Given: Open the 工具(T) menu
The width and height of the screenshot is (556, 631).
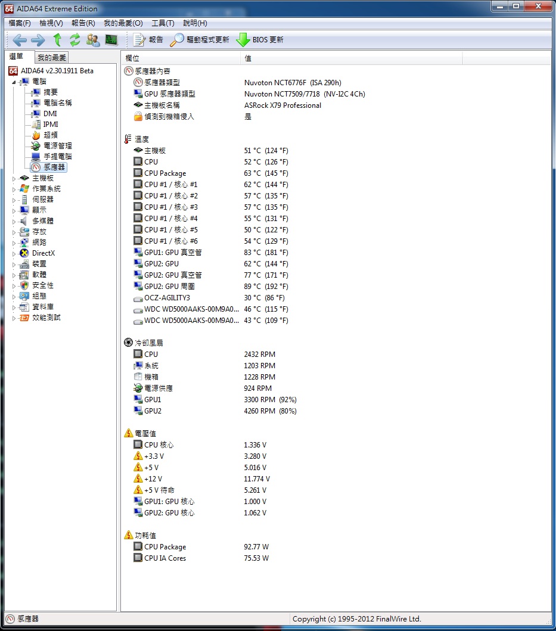Looking at the screenshot, I should point(163,23).
